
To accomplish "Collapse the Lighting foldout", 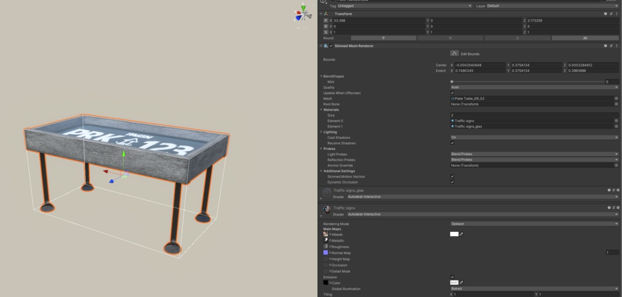I will (321, 132).
